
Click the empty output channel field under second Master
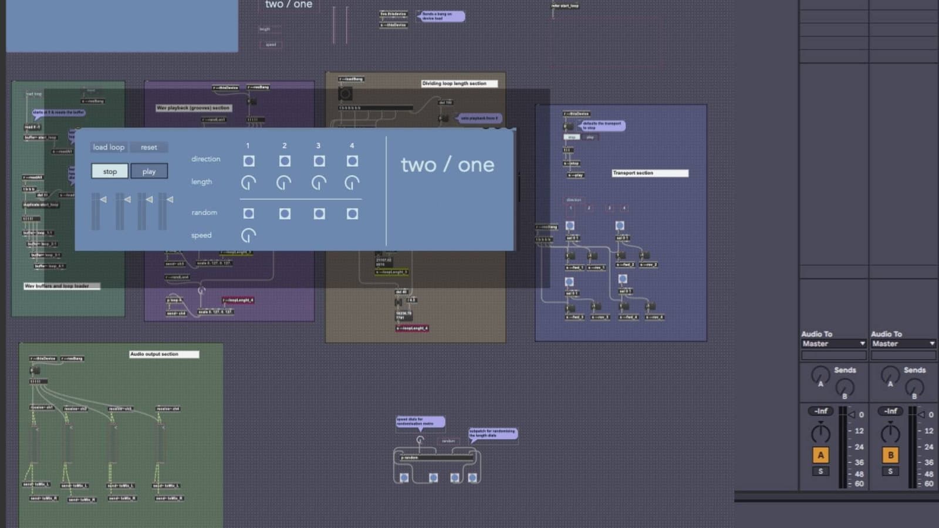903,356
